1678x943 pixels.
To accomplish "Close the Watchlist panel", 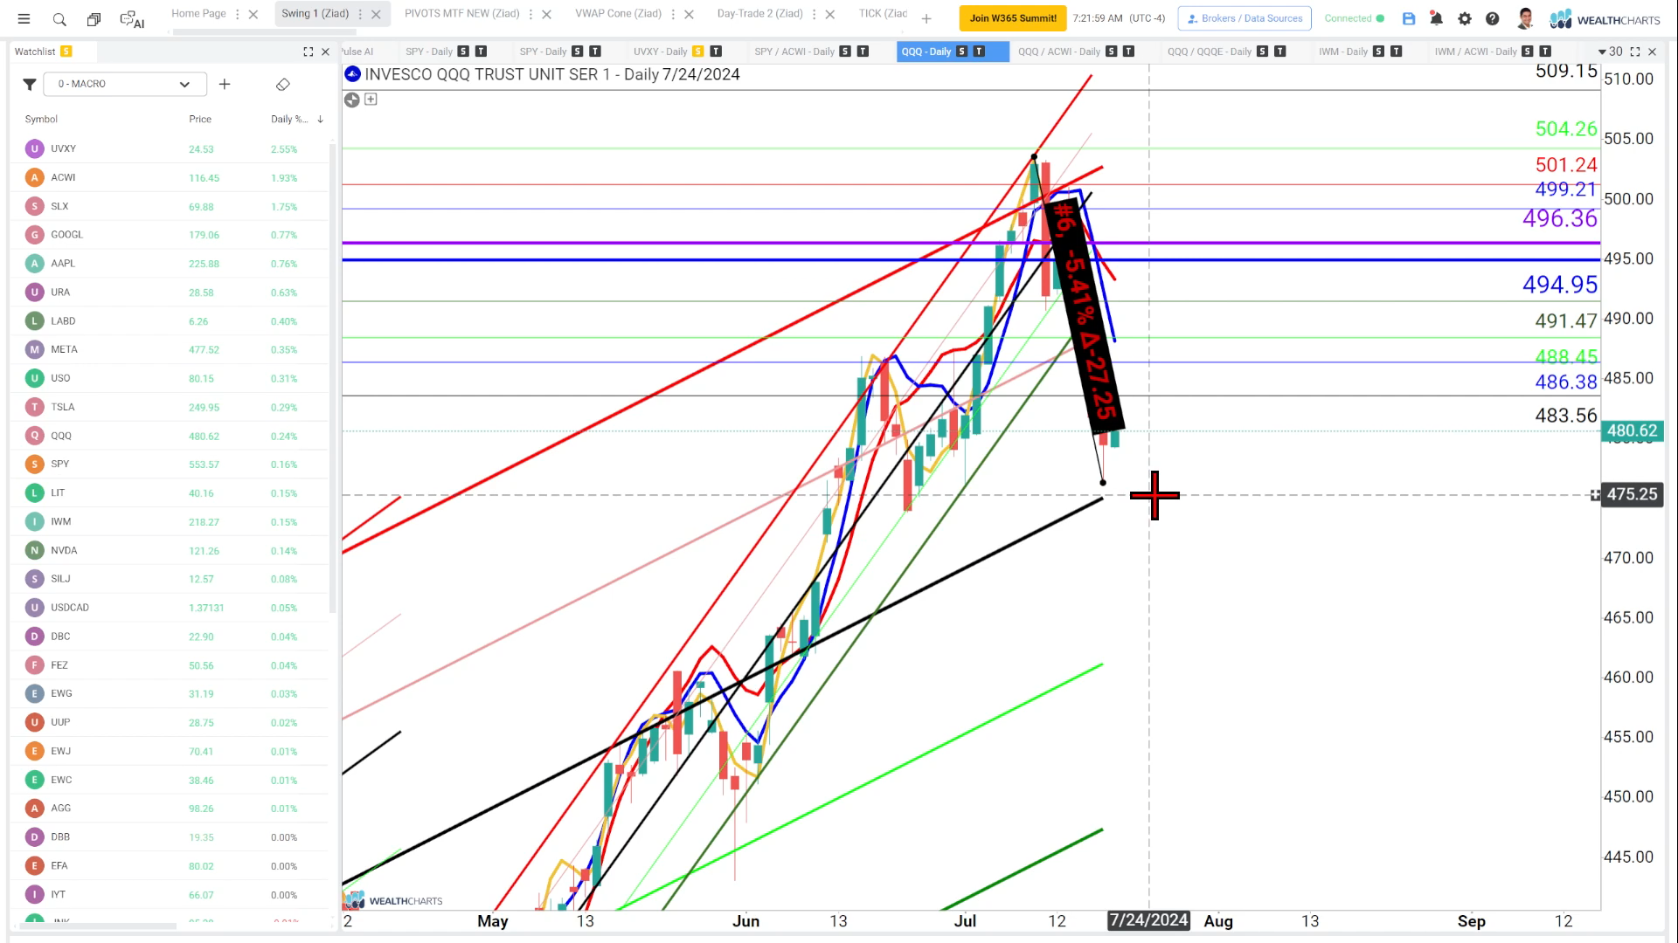I will (x=326, y=52).
